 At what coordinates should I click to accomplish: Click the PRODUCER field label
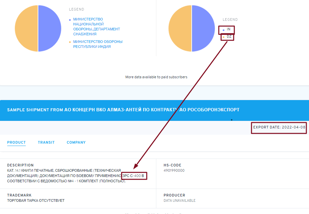[174, 195]
